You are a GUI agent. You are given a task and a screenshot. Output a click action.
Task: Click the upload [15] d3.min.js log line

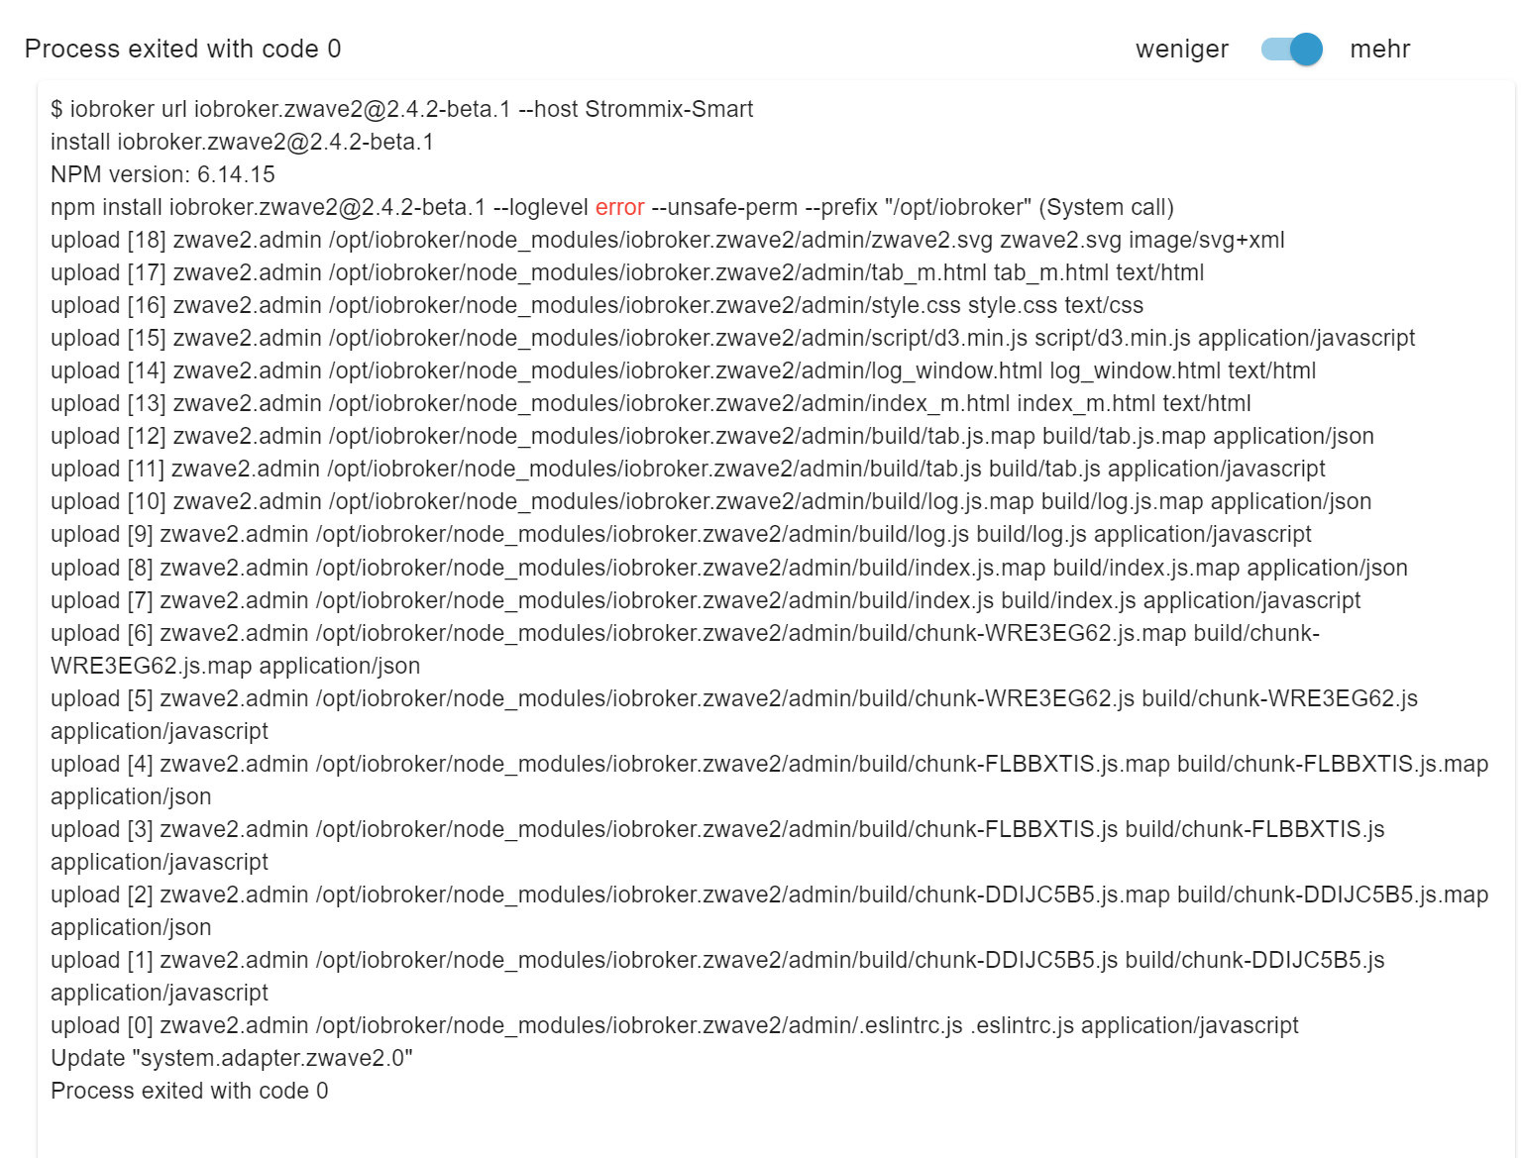[732, 338]
